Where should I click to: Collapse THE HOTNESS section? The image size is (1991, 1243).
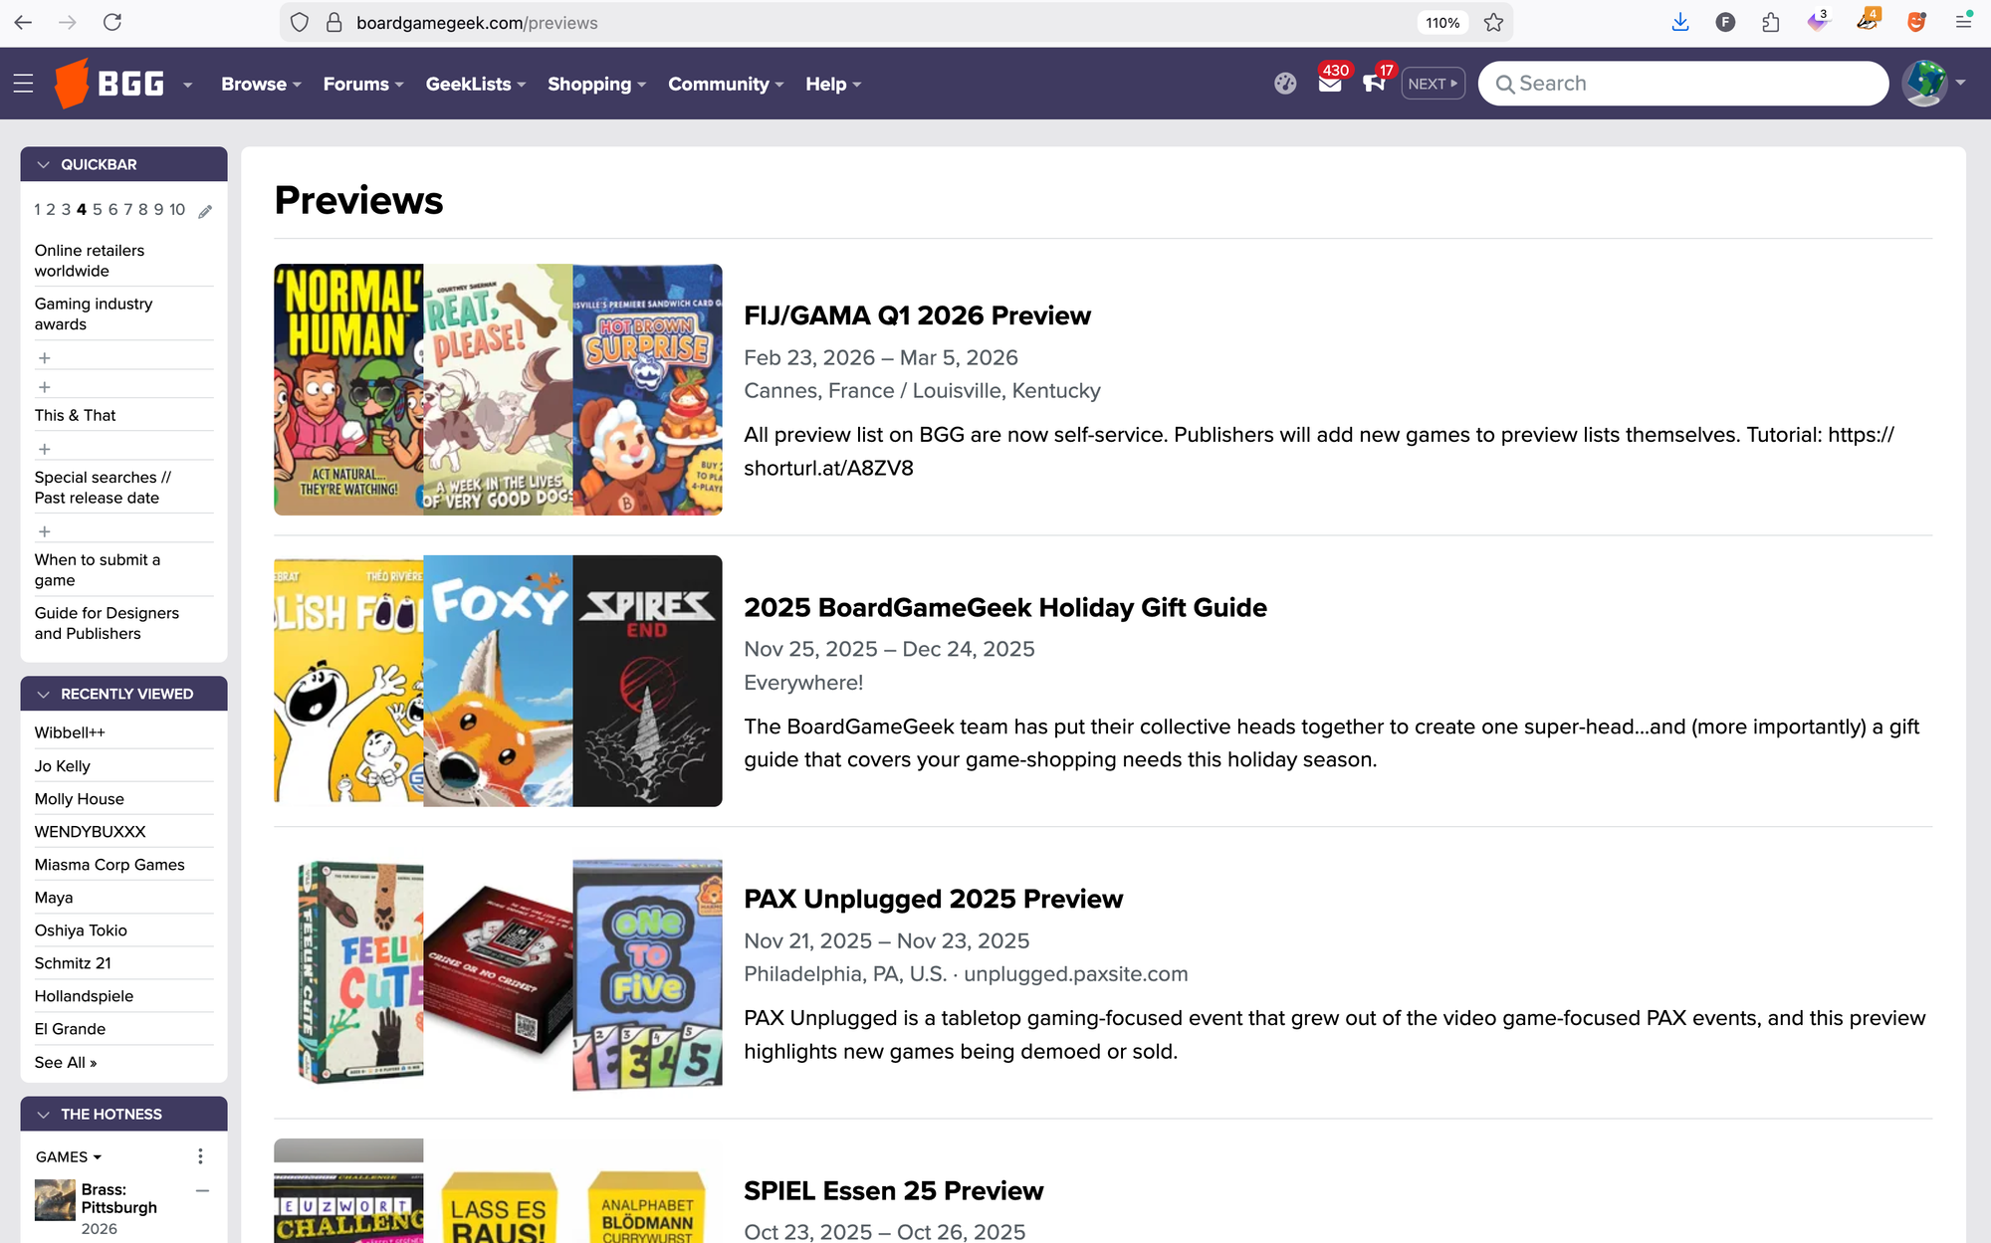click(43, 1114)
